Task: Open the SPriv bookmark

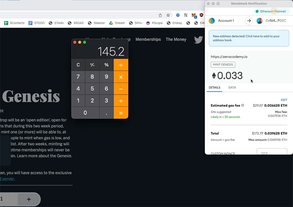Action: (x=136, y=23)
